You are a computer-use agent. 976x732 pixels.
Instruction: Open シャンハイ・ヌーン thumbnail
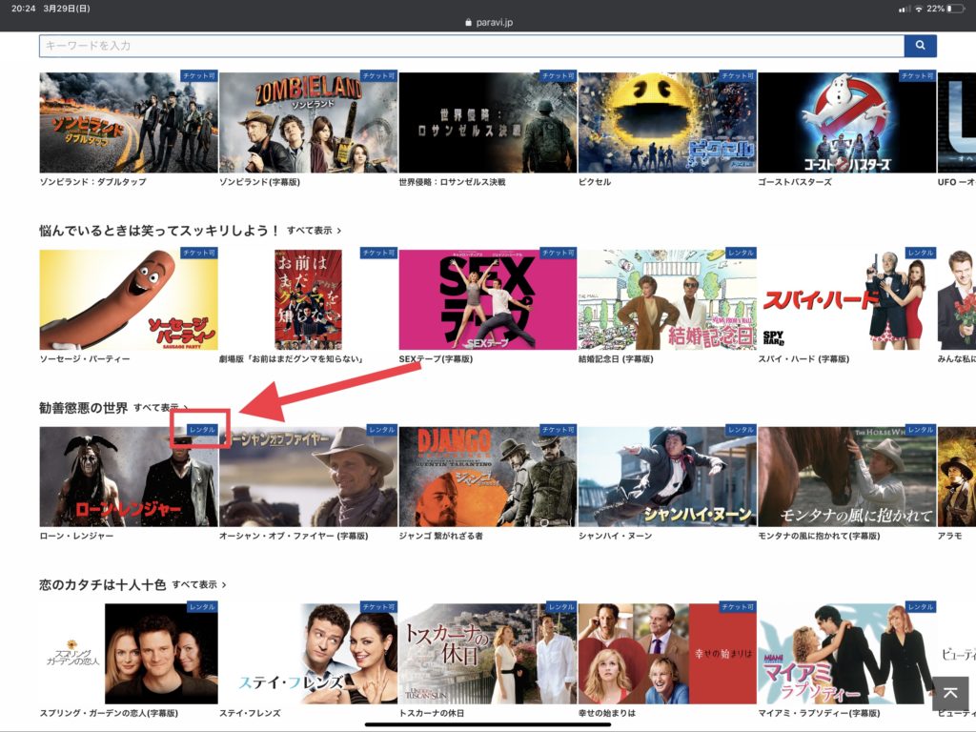(x=667, y=477)
